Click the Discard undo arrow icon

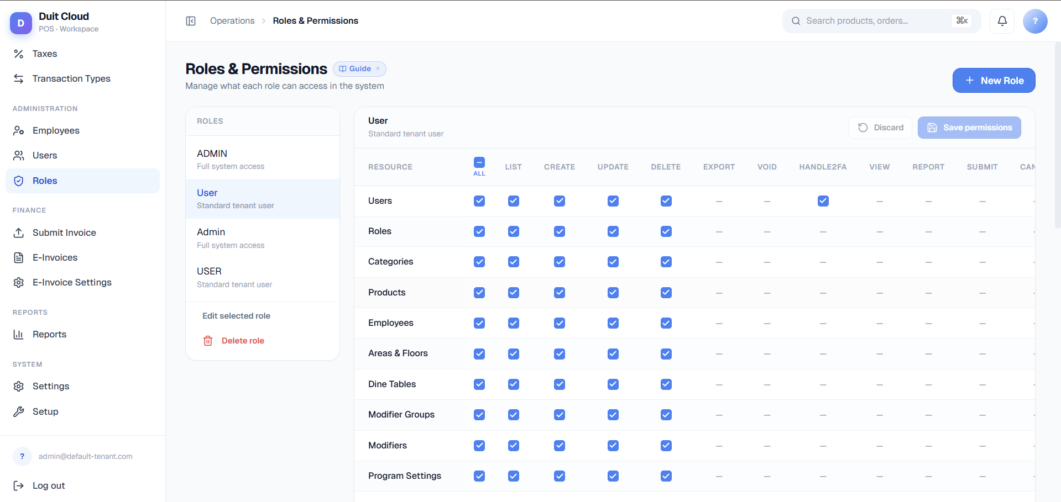(x=863, y=128)
